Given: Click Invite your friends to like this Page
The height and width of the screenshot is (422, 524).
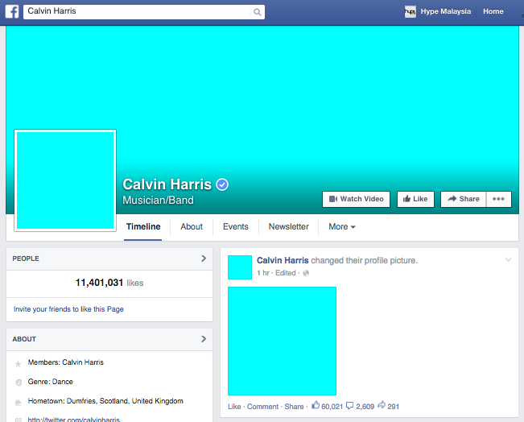Looking at the screenshot, I should pos(68,309).
